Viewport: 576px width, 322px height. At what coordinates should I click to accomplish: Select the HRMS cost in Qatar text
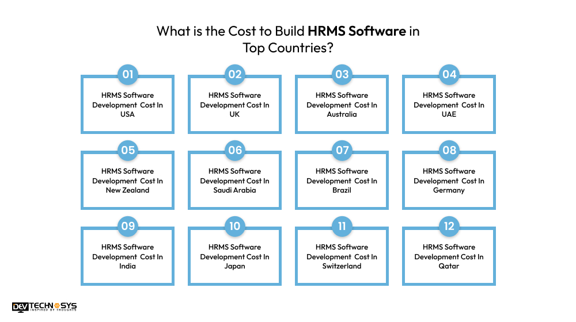tap(449, 256)
